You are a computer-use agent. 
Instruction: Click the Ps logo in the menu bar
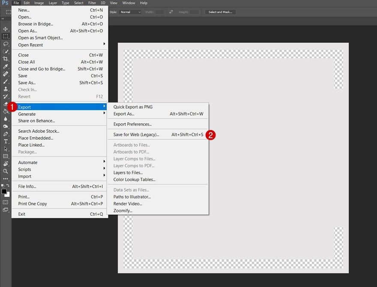coord(5,3)
